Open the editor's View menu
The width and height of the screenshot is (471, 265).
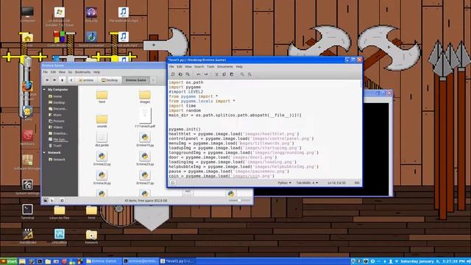tap(188, 66)
